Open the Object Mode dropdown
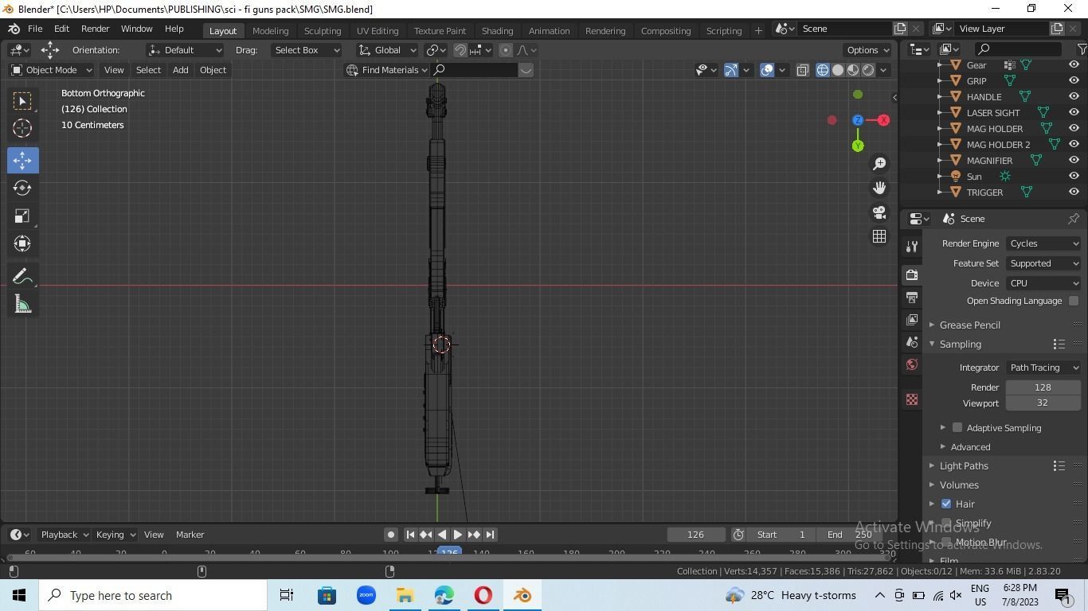The height and width of the screenshot is (611, 1088). pyautogui.click(x=52, y=70)
